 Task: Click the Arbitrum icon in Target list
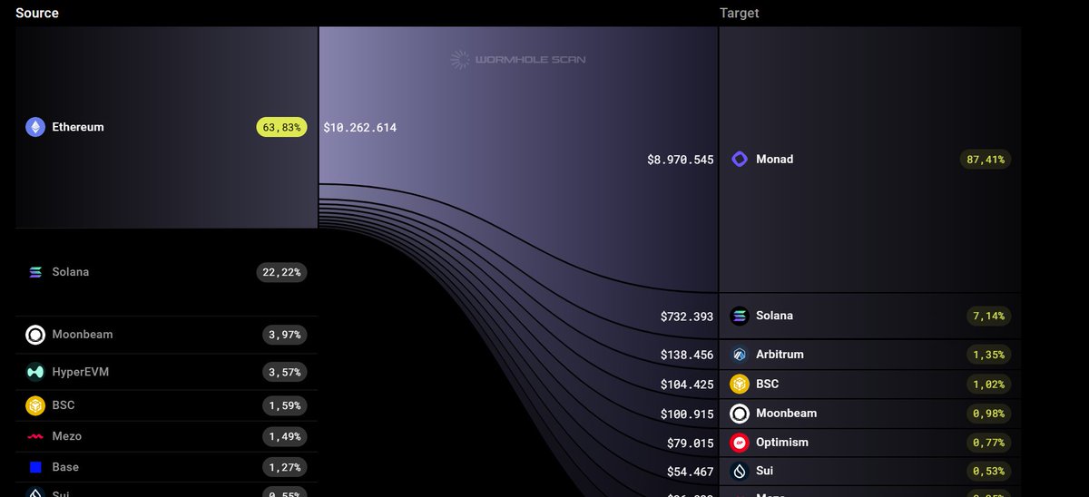tap(740, 355)
